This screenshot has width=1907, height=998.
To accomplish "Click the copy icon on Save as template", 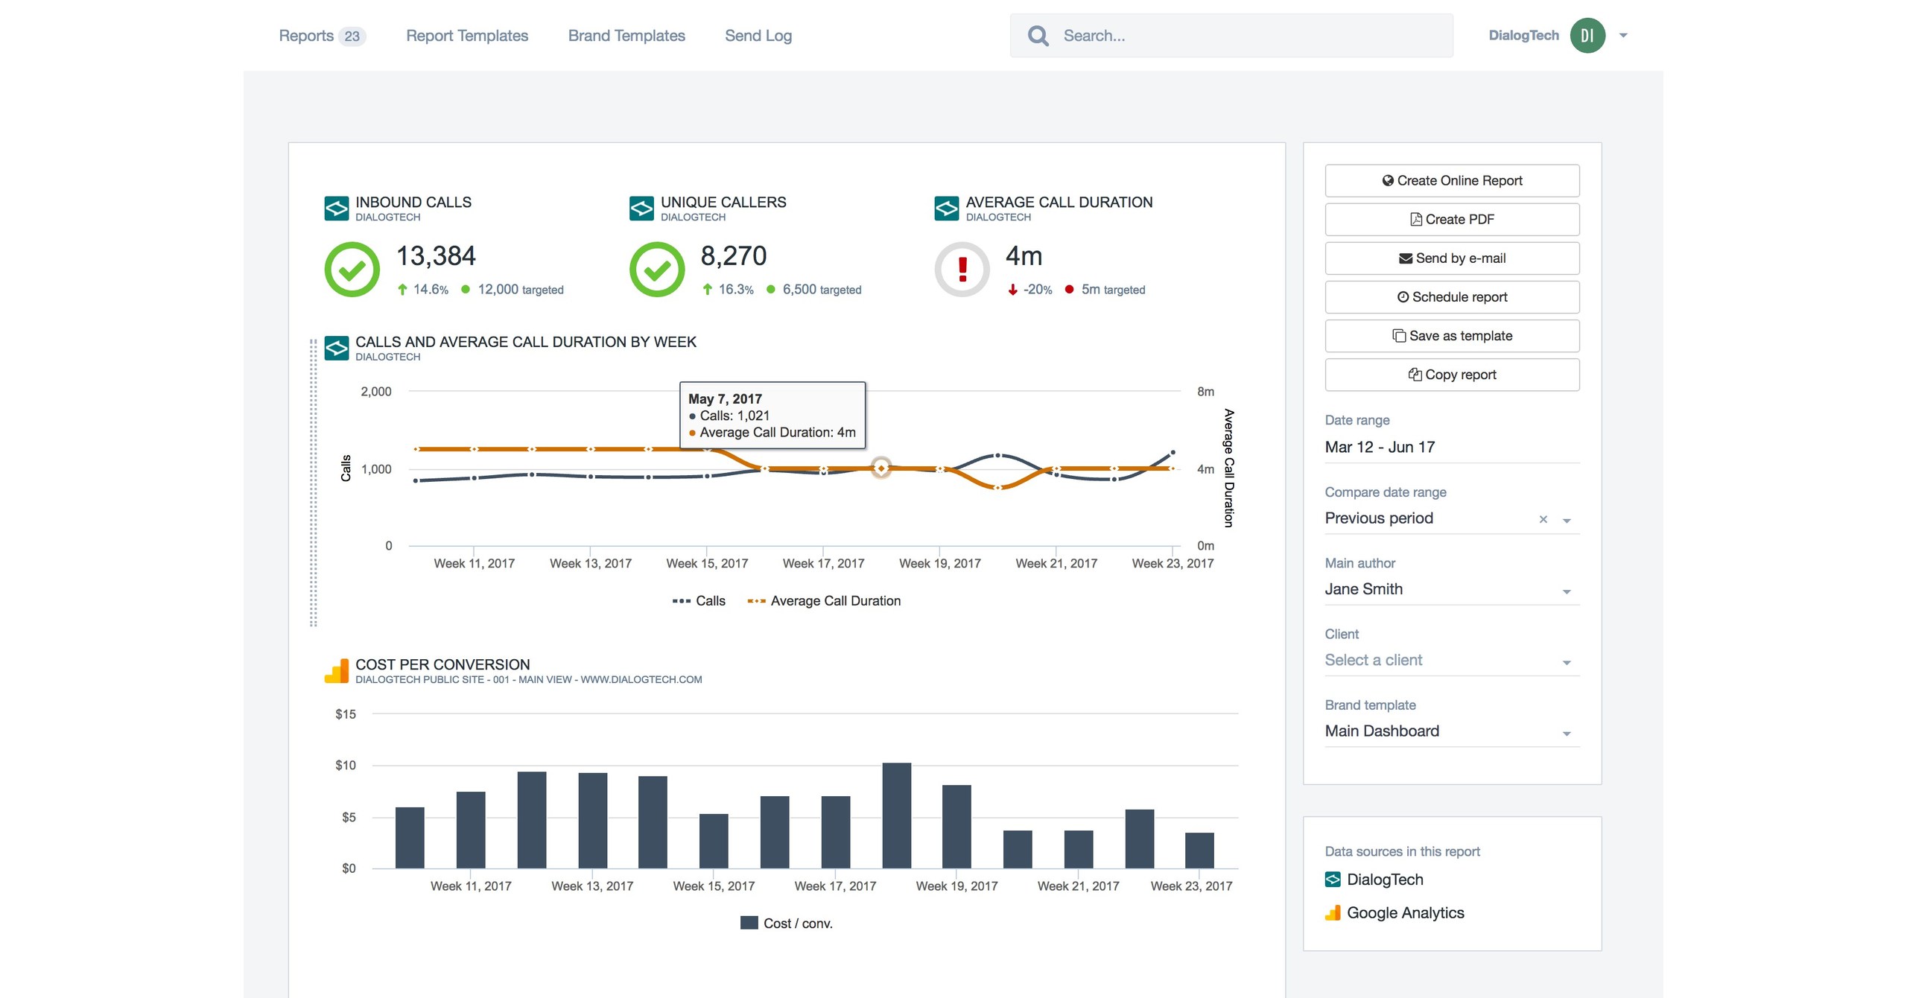I will (x=1399, y=335).
